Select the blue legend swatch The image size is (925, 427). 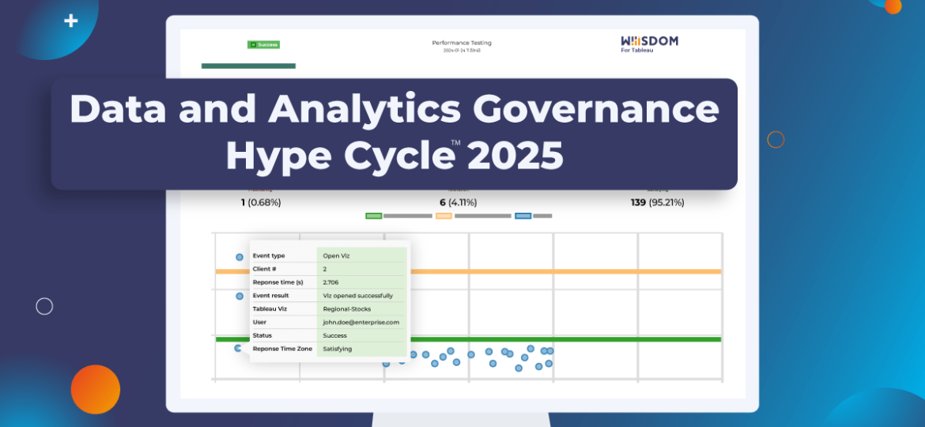click(x=523, y=216)
